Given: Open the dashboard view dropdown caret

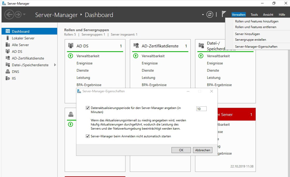Looking at the screenshot, I should click(203, 15).
